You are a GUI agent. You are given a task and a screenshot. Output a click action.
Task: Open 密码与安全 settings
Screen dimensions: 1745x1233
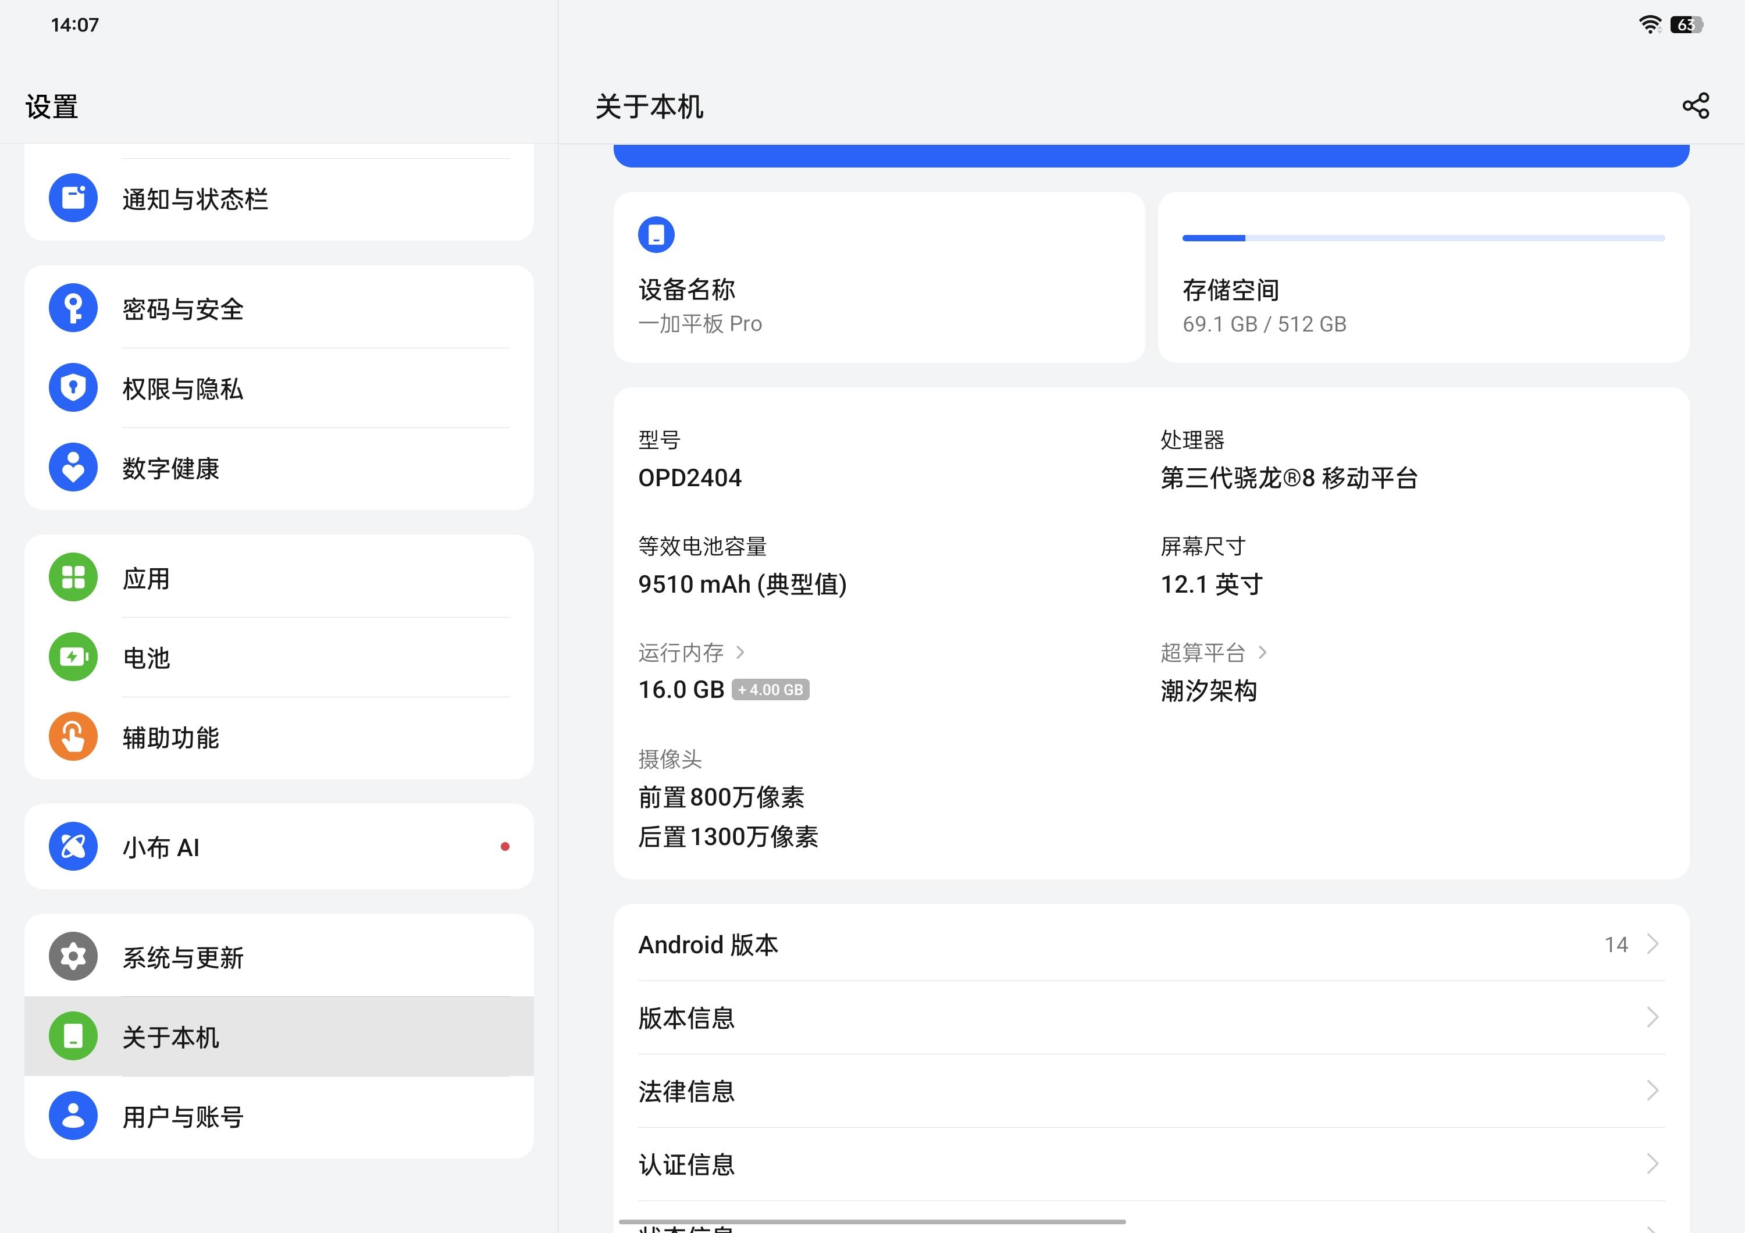[x=279, y=308]
